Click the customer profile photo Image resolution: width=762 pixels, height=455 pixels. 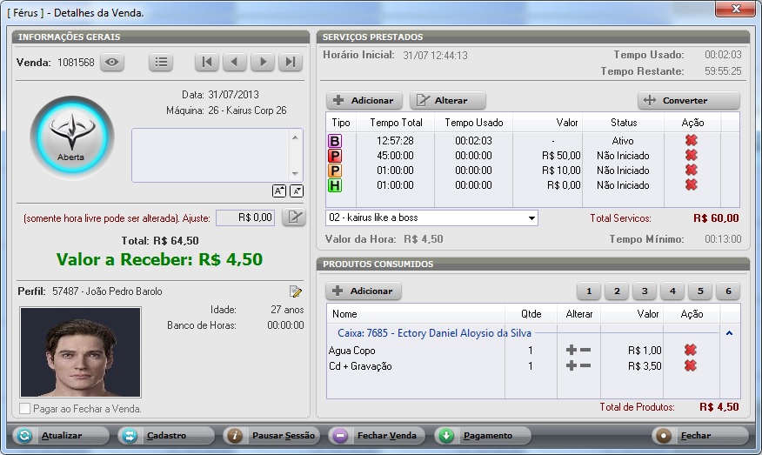pos(81,352)
